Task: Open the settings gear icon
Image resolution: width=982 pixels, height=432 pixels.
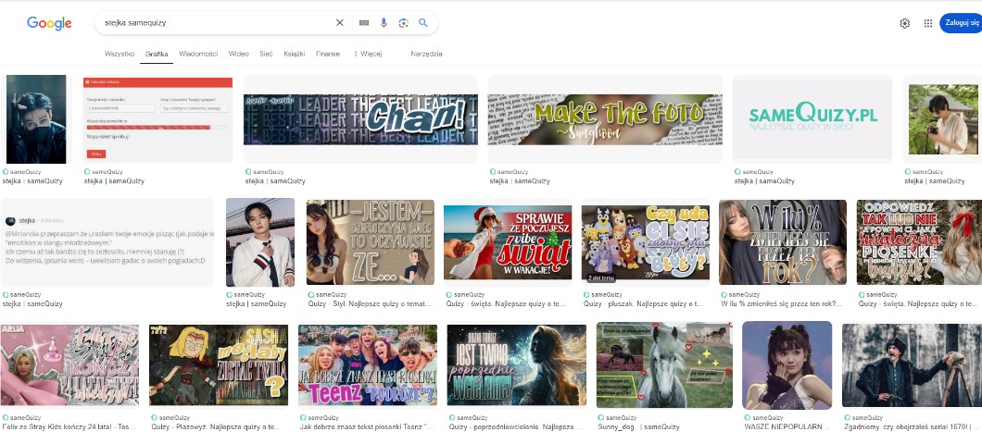Action: (904, 23)
